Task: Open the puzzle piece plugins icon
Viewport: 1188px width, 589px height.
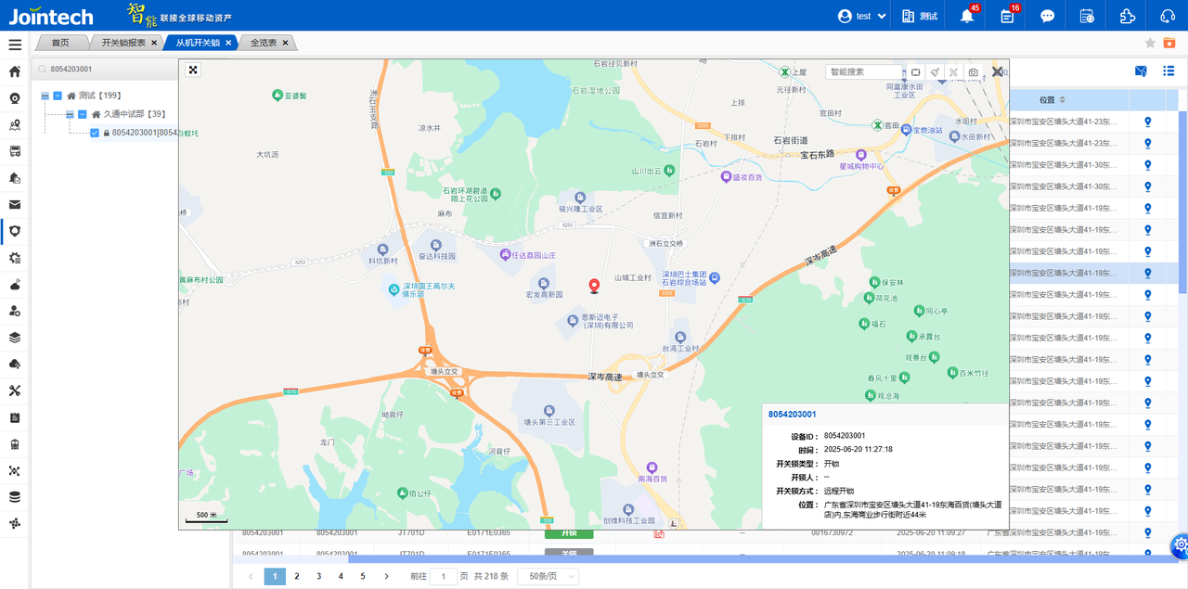Action: click(1127, 16)
